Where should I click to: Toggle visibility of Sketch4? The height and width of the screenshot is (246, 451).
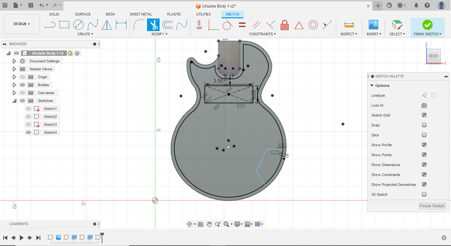pos(28,132)
